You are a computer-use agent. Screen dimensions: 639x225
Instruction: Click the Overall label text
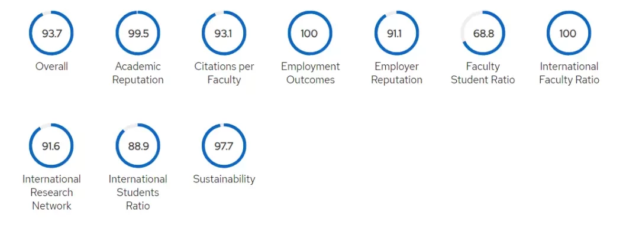point(51,66)
